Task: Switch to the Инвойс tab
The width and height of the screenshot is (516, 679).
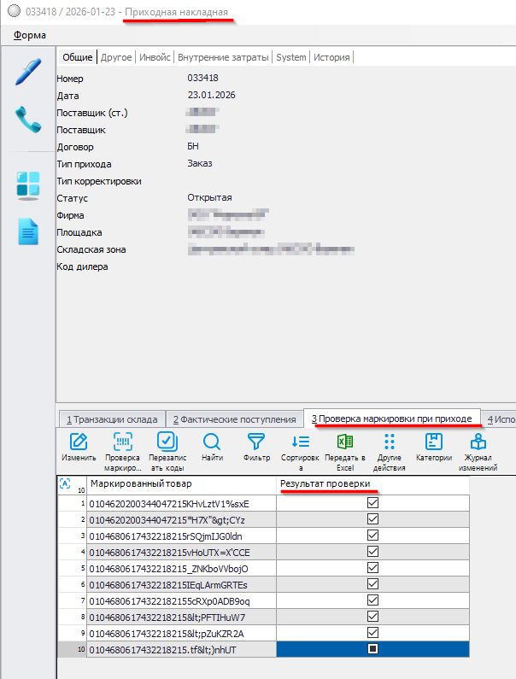Action: 155,57
